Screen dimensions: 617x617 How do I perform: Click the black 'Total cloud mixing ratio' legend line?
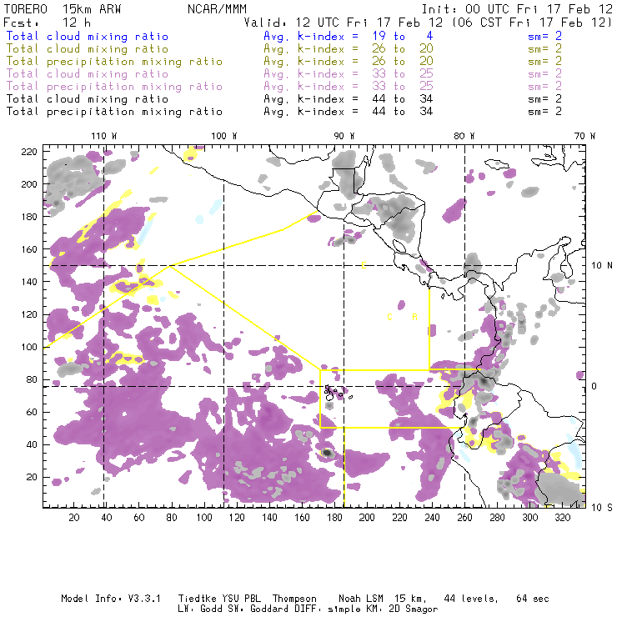88,99
